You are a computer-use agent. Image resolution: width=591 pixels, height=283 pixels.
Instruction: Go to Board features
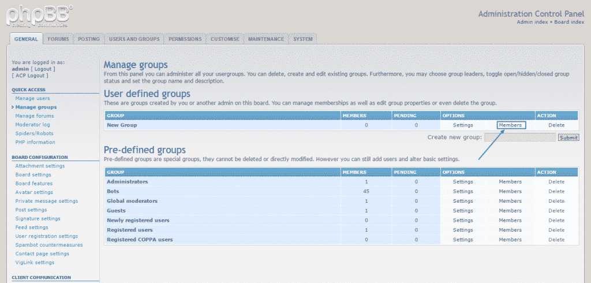34,184
